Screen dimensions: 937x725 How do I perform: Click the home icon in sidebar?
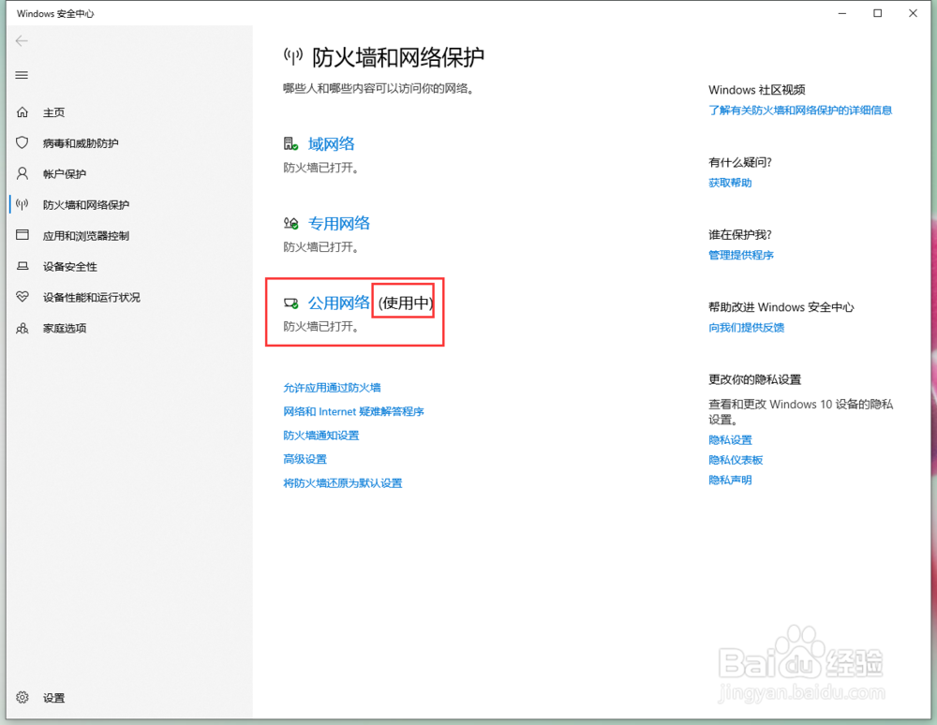(22, 111)
